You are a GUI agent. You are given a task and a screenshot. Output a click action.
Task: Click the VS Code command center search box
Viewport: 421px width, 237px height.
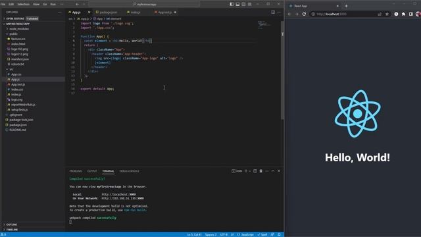pos(144,5)
